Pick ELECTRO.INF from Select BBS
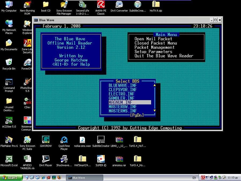 click(x=121, y=94)
